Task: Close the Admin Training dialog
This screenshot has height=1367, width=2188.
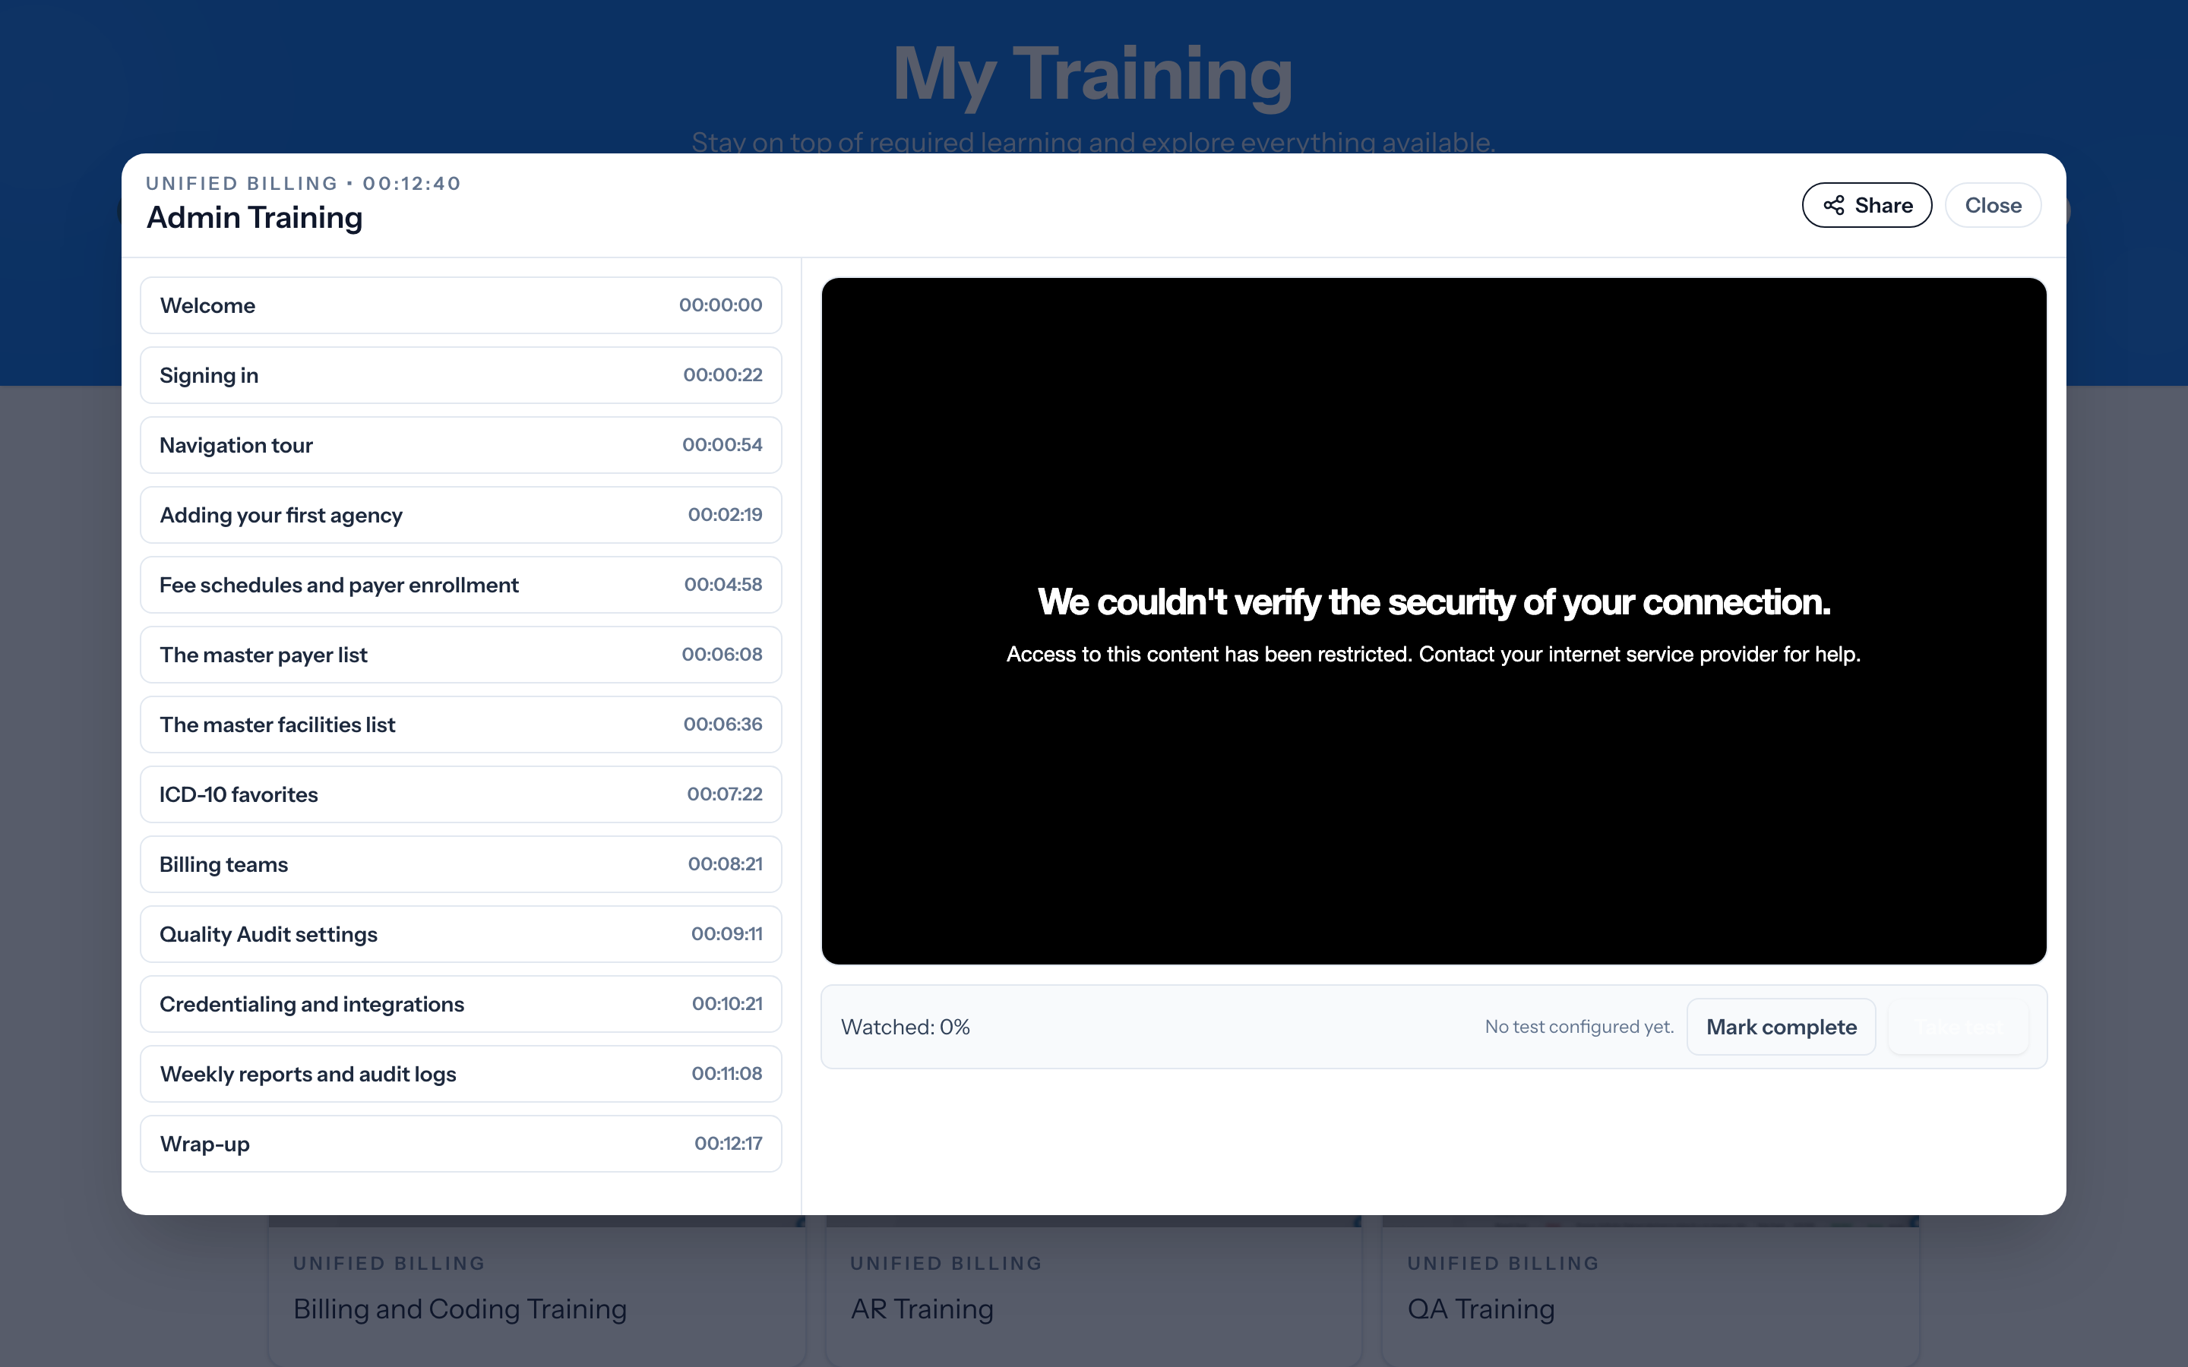Action: (1993, 205)
